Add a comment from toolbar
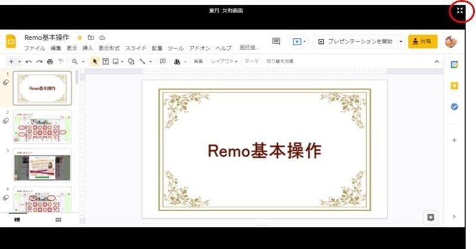476x249 pixels. tap(162, 61)
